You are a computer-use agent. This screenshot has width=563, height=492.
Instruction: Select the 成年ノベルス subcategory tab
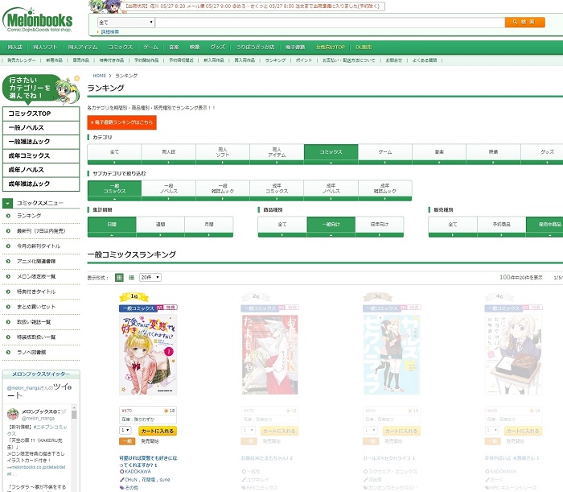pos(331,191)
